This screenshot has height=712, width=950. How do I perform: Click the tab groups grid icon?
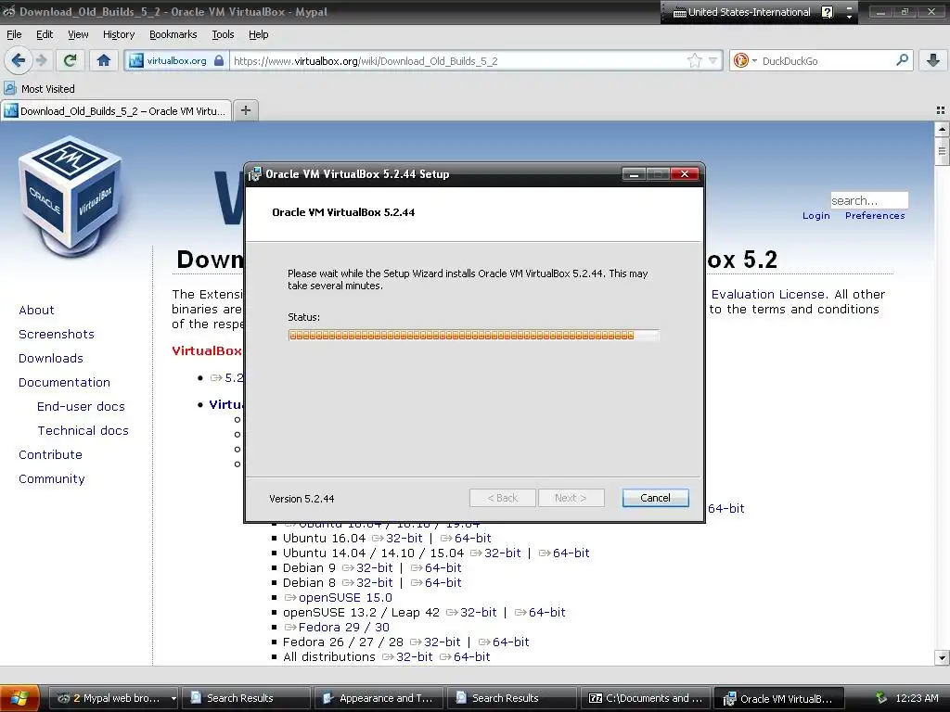point(941,110)
